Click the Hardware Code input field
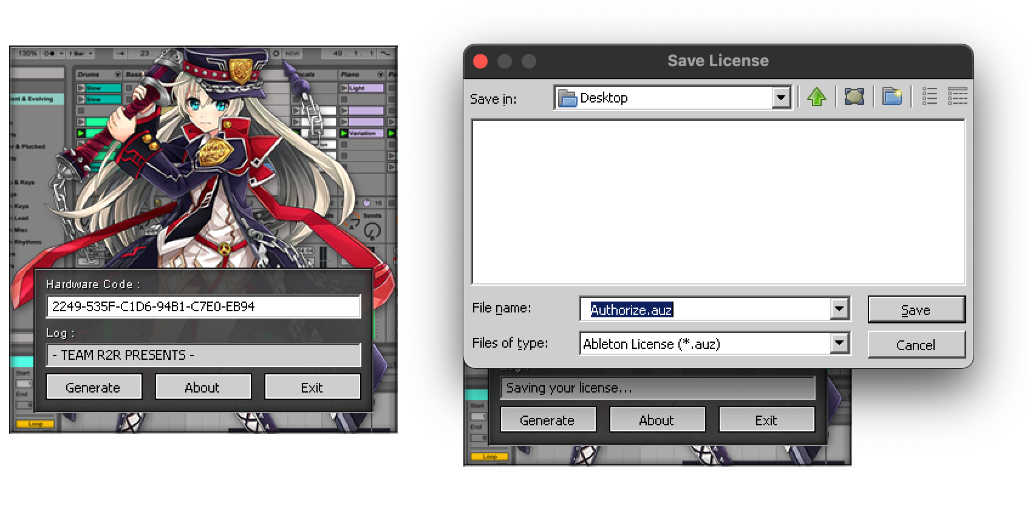The image size is (1030, 506). coord(203,306)
